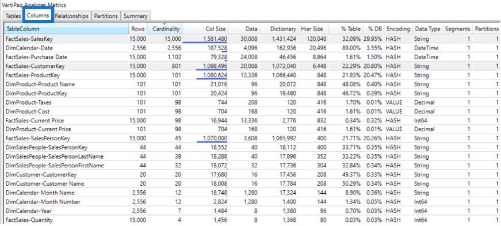The image size is (501, 226).
Task: Select the DimCustomer-Customer Name row
Action: [252, 184]
